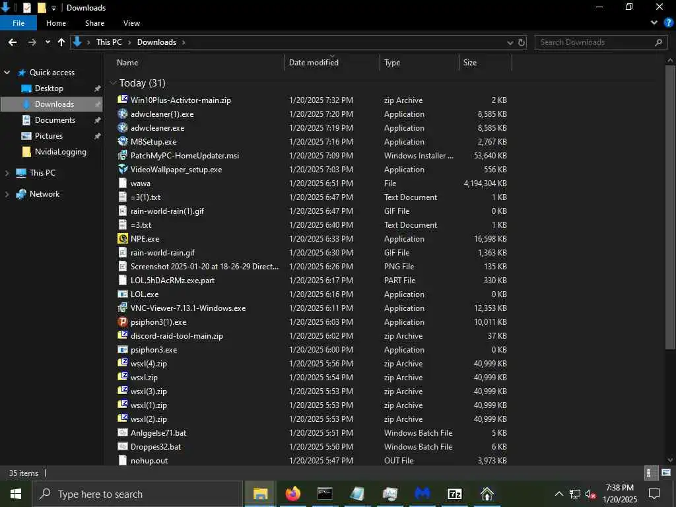Screen dimensions: 676x507
Task: Click the Anlggelse71.bat batch file icon
Action: [x=123, y=432]
